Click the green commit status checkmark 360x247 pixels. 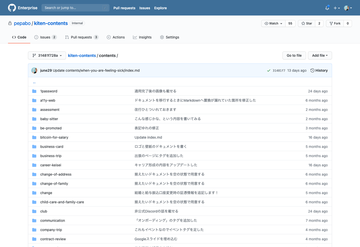click(268, 70)
